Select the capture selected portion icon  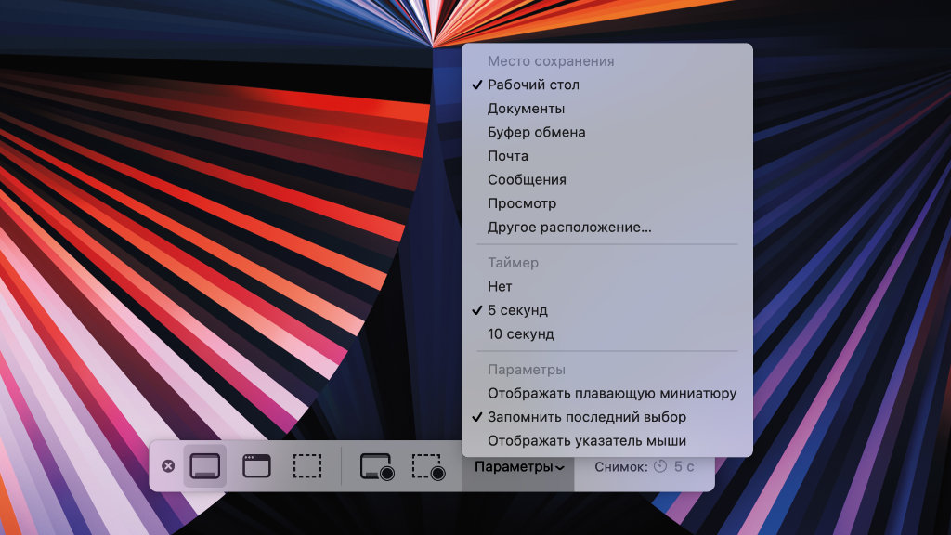306,466
